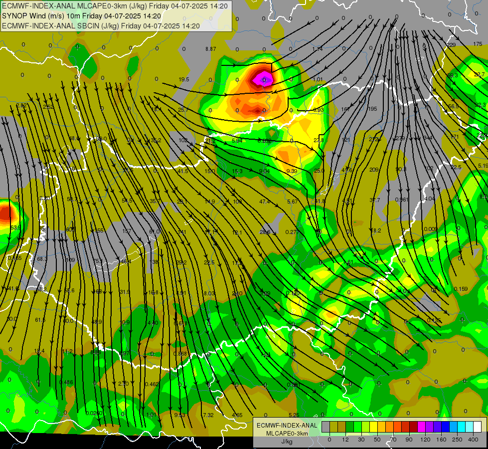The height and width of the screenshot is (449, 488).
Task: Click the map value 171
Action: 455,137
